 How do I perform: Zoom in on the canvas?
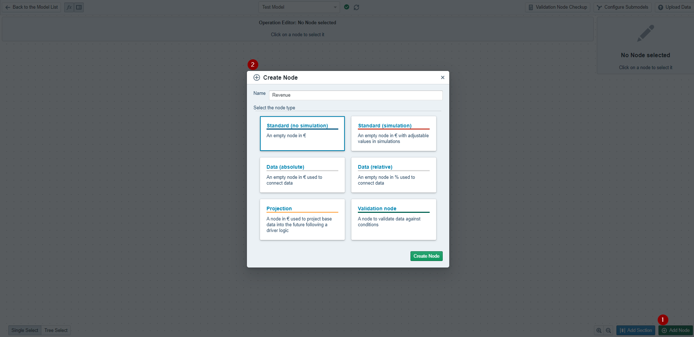pos(599,330)
